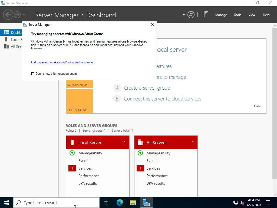Close the Windows Admin Center popup
Screen dimensions: 277x208
click(153, 25)
